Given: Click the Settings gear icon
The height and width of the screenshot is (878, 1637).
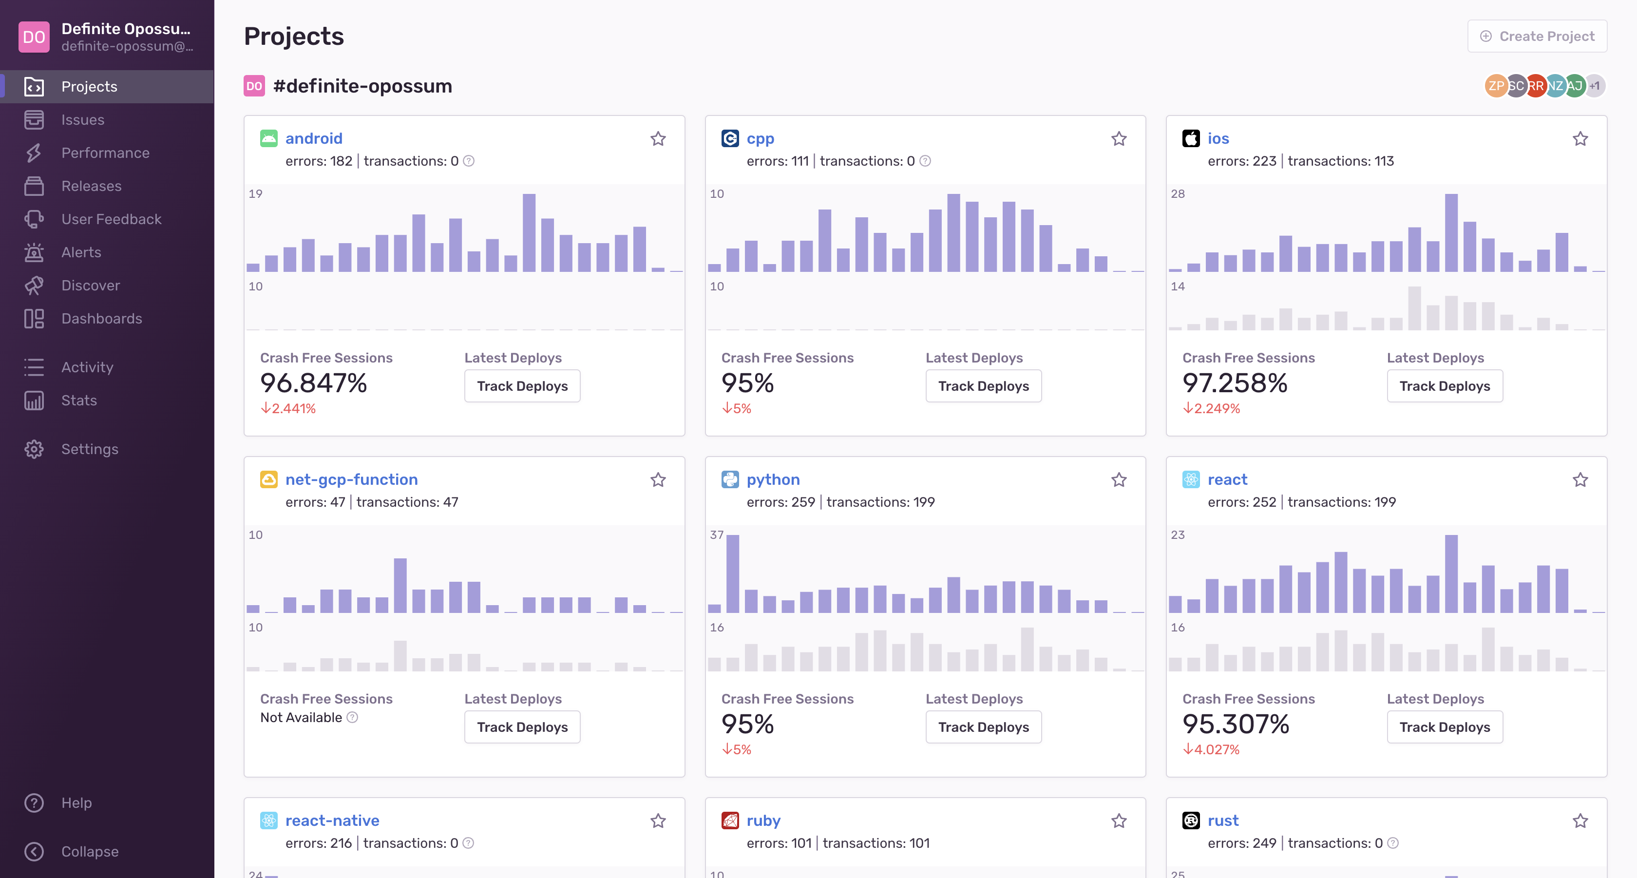Looking at the screenshot, I should [34, 449].
